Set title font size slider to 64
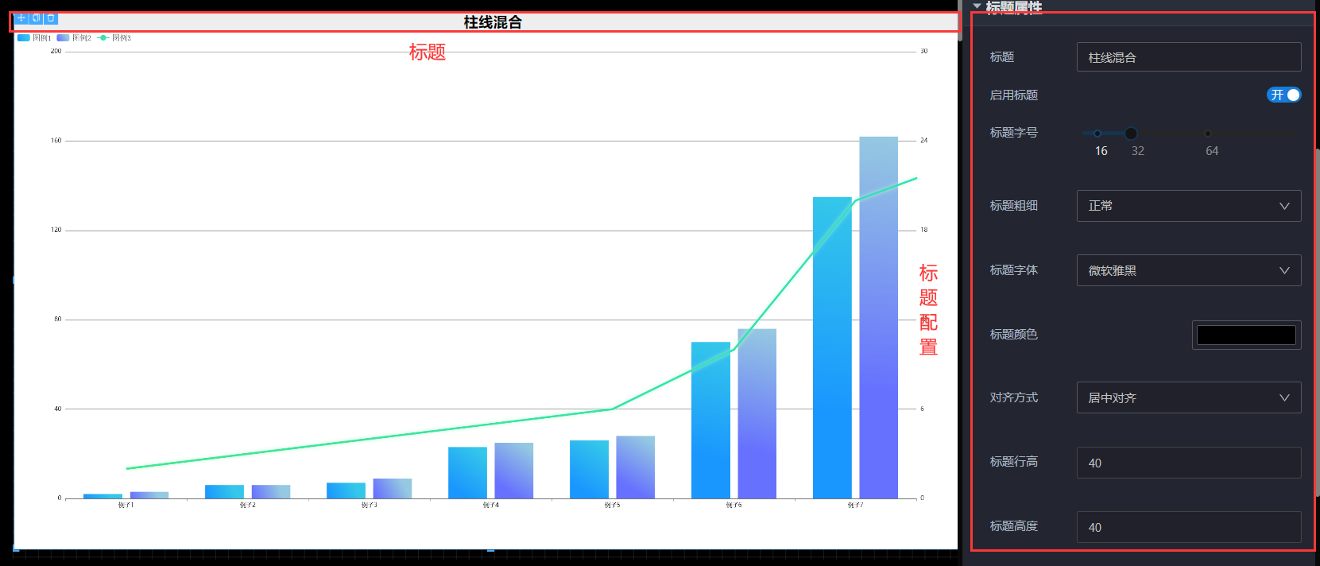 [1208, 134]
